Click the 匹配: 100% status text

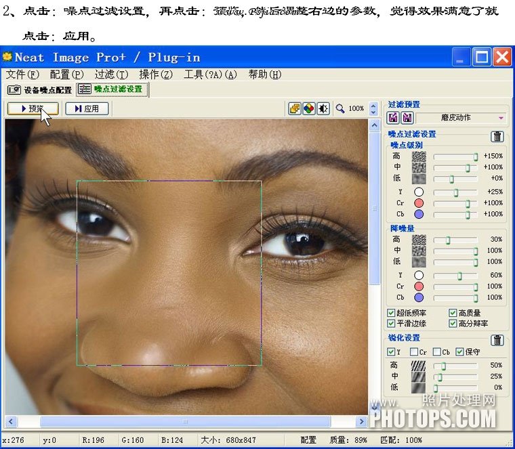pos(401,440)
